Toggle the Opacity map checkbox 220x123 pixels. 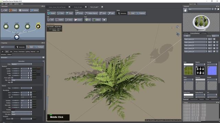tap(196, 67)
